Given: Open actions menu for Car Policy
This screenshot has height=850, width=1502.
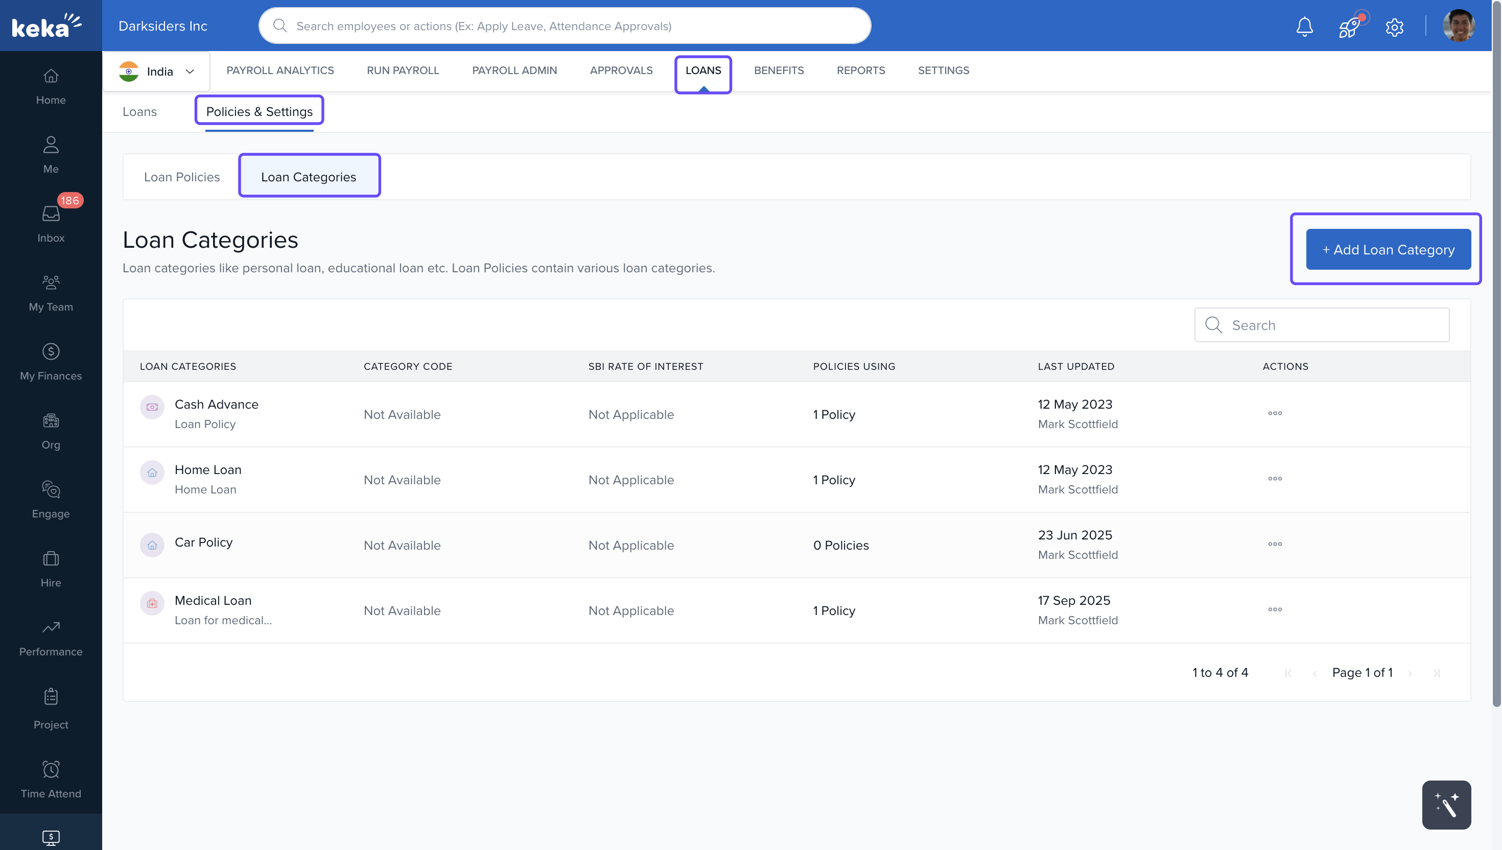Looking at the screenshot, I should click(1274, 544).
